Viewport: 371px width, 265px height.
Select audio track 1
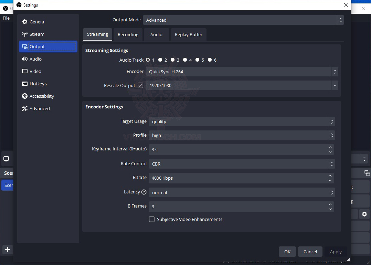pyautogui.click(x=148, y=60)
